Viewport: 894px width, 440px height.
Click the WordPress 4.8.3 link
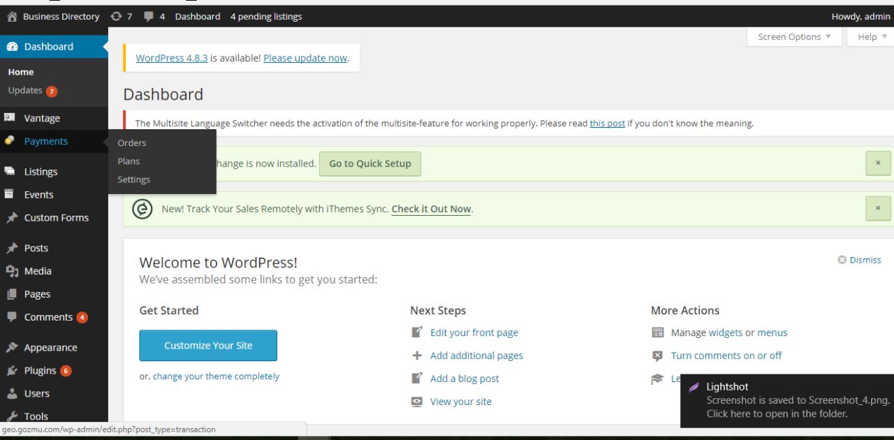(172, 58)
